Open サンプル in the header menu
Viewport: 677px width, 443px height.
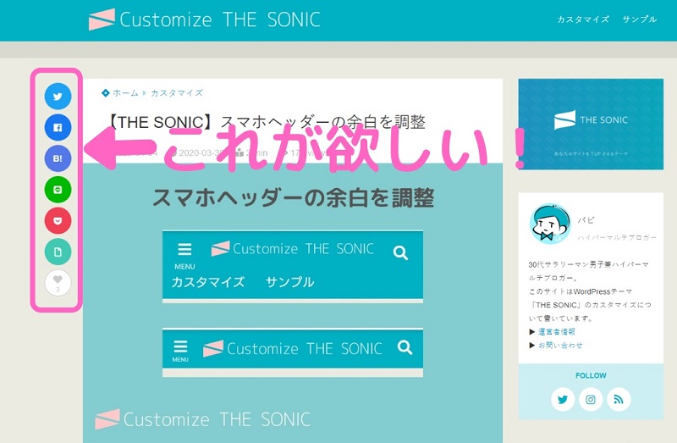coord(640,19)
